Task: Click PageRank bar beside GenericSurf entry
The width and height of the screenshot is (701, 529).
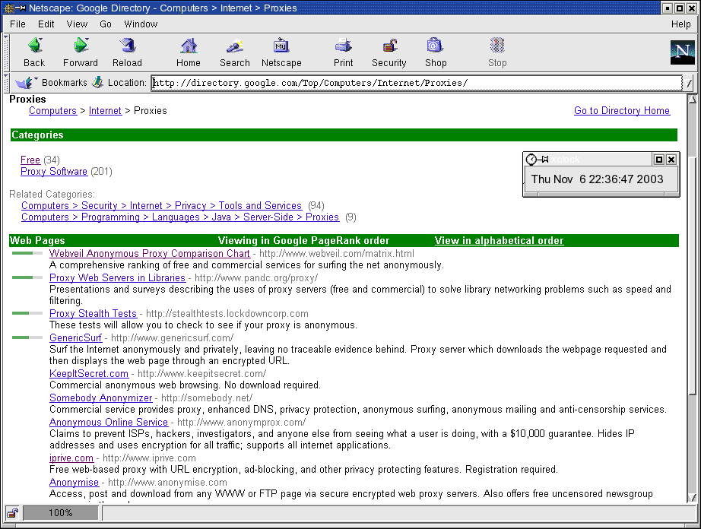Action: point(27,337)
